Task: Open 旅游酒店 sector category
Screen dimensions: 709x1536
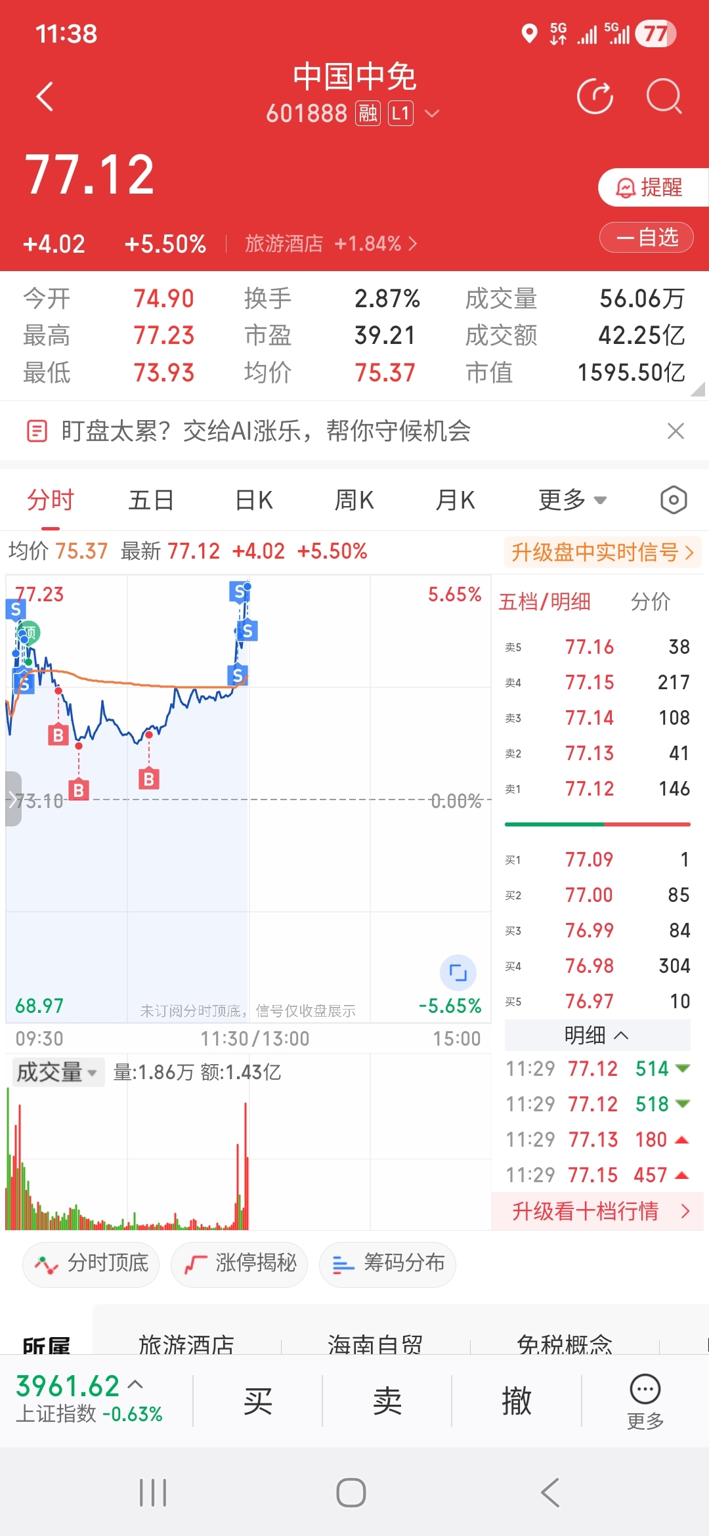Action: (186, 1344)
